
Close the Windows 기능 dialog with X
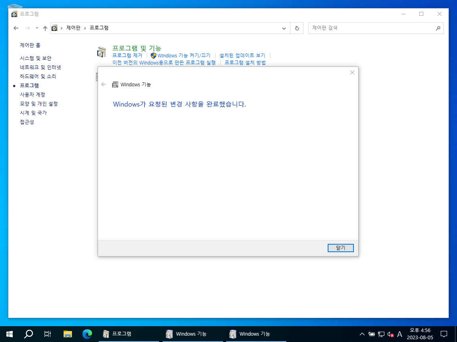352,72
